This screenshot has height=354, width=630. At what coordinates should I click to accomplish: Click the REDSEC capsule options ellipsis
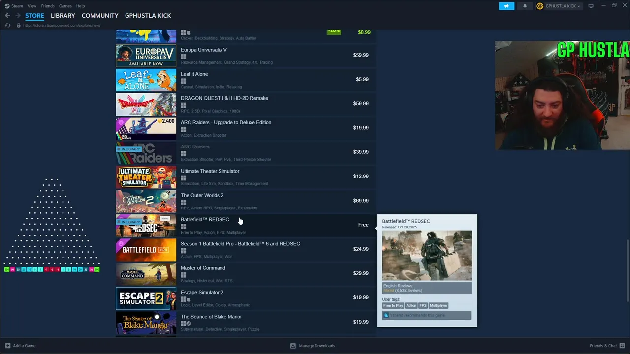(x=165, y=219)
